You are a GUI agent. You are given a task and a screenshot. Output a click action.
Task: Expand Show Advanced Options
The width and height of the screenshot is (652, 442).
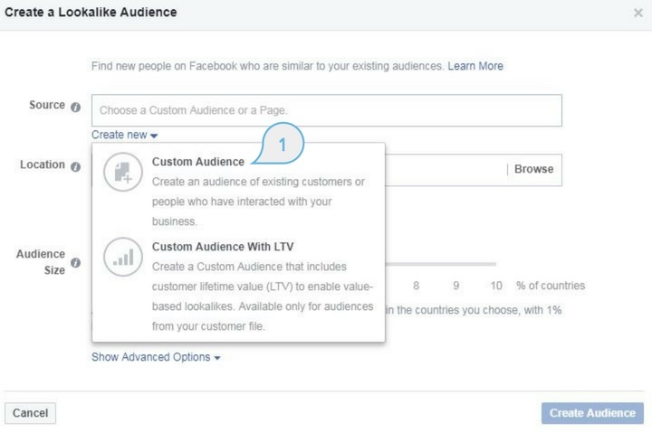click(x=156, y=357)
